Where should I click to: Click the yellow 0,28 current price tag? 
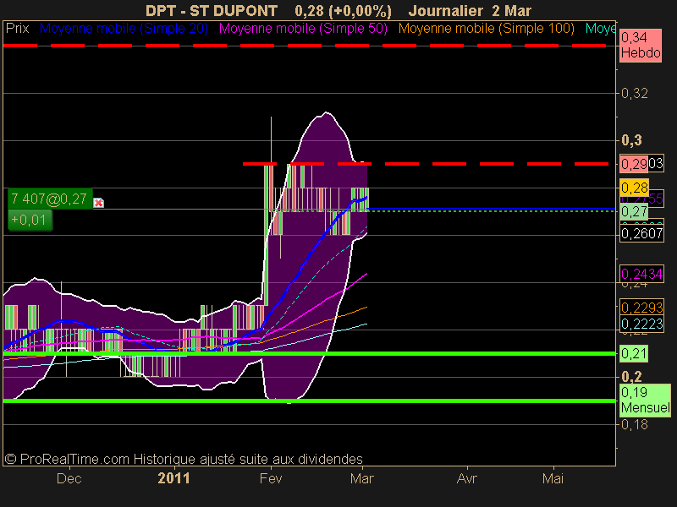(x=634, y=188)
